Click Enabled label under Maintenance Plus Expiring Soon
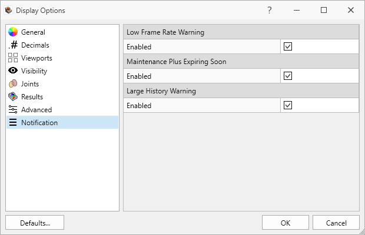This screenshot has height=235, width=365. point(139,76)
